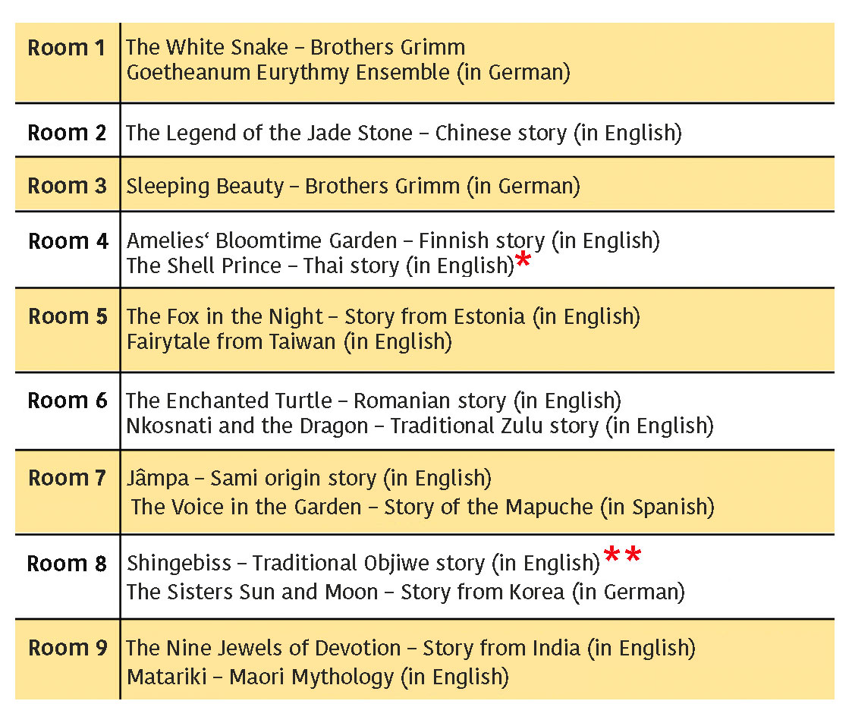Click Amelies' Bloomtime Garden Finnish story
The width and height of the screenshot is (852, 726).
click(393, 241)
